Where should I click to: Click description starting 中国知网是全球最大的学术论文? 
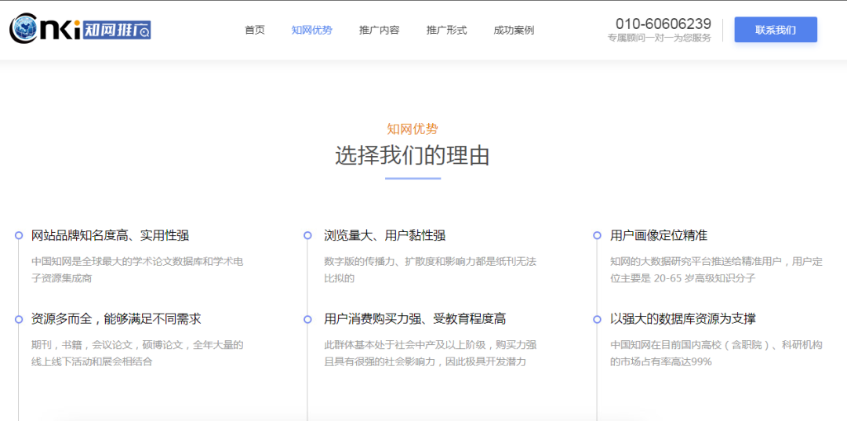pyautogui.click(x=138, y=270)
